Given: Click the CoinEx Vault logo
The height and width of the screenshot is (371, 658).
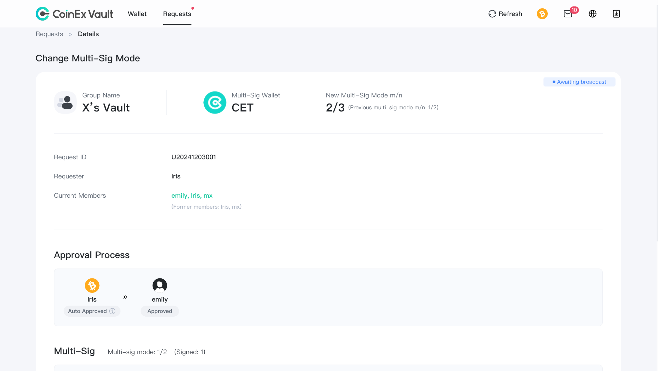Looking at the screenshot, I should pos(74,14).
